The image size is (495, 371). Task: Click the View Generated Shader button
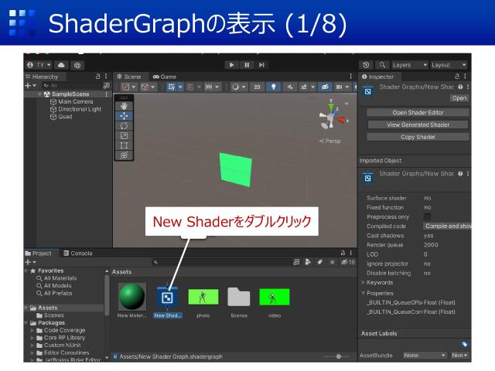tap(418, 124)
